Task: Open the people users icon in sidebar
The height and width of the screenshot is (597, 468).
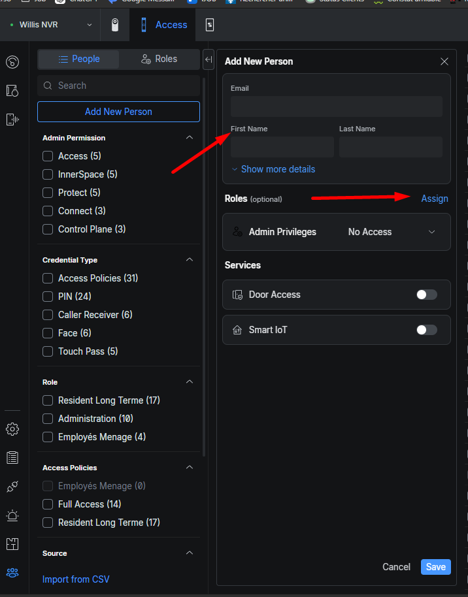Action: pos(12,573)
